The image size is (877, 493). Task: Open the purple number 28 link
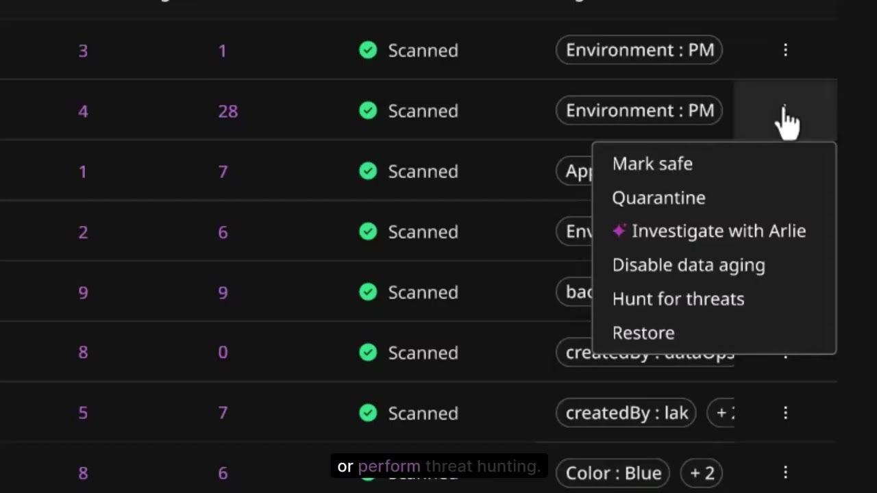click(227, 111)
